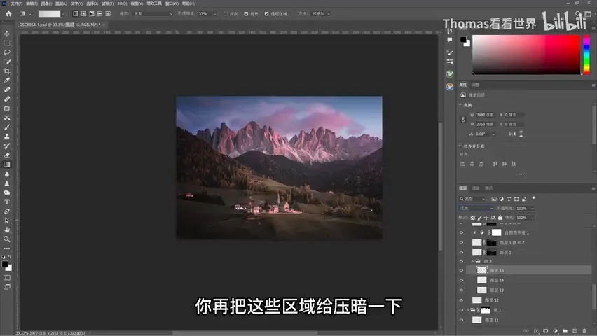Open the 方法 可感知 method dropdown
The height and width of the screenshot is (336, 597).
click(321, 14)
